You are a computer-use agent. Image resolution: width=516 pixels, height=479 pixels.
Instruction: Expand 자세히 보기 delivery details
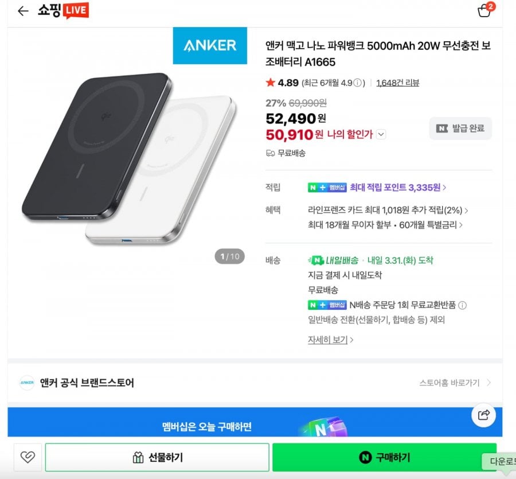[330, 340]
